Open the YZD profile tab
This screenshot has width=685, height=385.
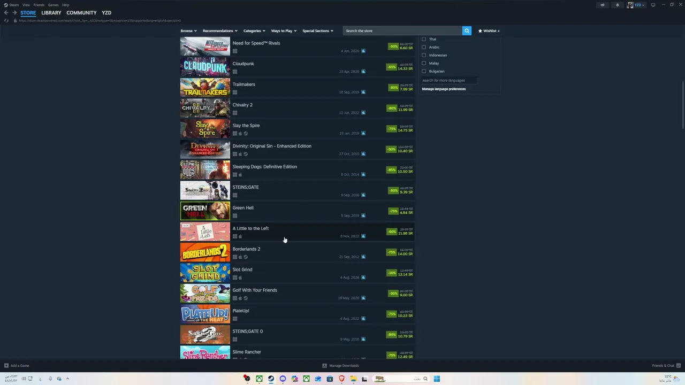(x=106, y=13)
